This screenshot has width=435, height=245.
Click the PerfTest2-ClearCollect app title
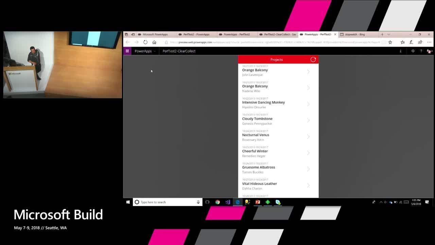(179, 51)
